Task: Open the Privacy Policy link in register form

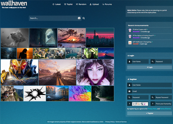Action: pyautogui.click(x=152, y=109)
